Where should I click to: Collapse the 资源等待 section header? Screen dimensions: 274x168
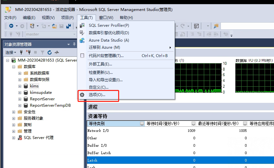[x=180, y=116]
